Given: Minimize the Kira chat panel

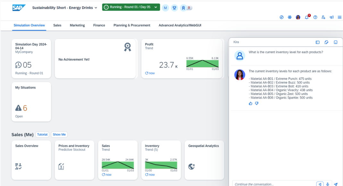Looking at the screenshot, I should 336,42.
